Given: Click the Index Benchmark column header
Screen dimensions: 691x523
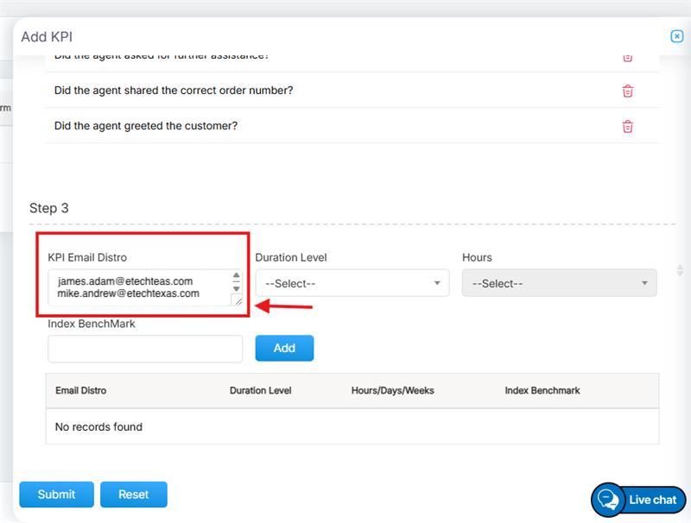Looking at the screenshot, I should pyautogui.click(x=542, y=391).
